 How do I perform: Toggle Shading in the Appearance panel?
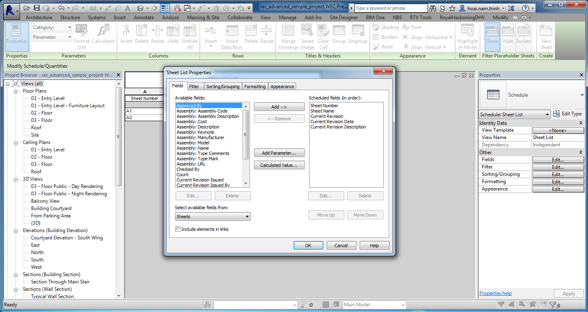[385, 27]
